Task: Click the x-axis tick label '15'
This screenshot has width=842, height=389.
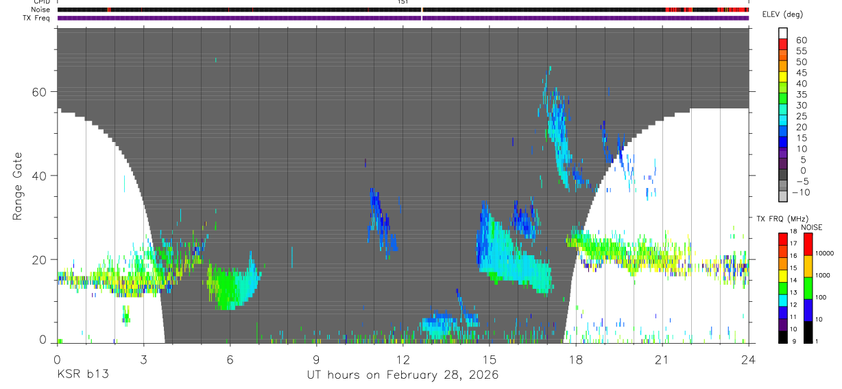Action: [489, 359]
